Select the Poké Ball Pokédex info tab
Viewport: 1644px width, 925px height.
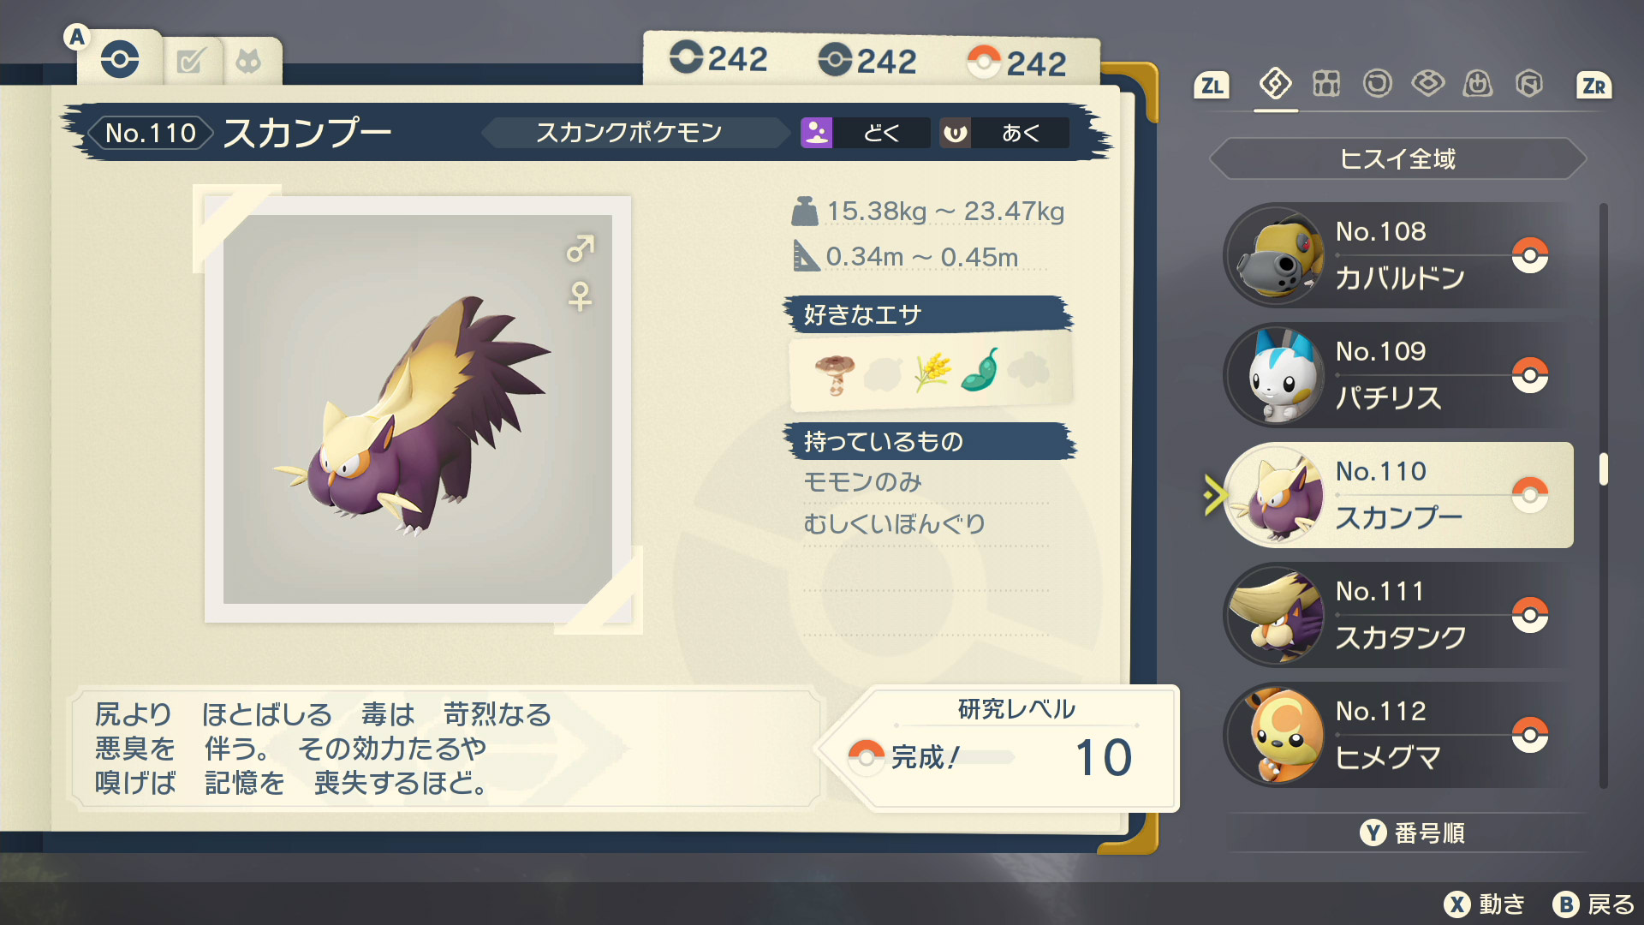point(120,60)
